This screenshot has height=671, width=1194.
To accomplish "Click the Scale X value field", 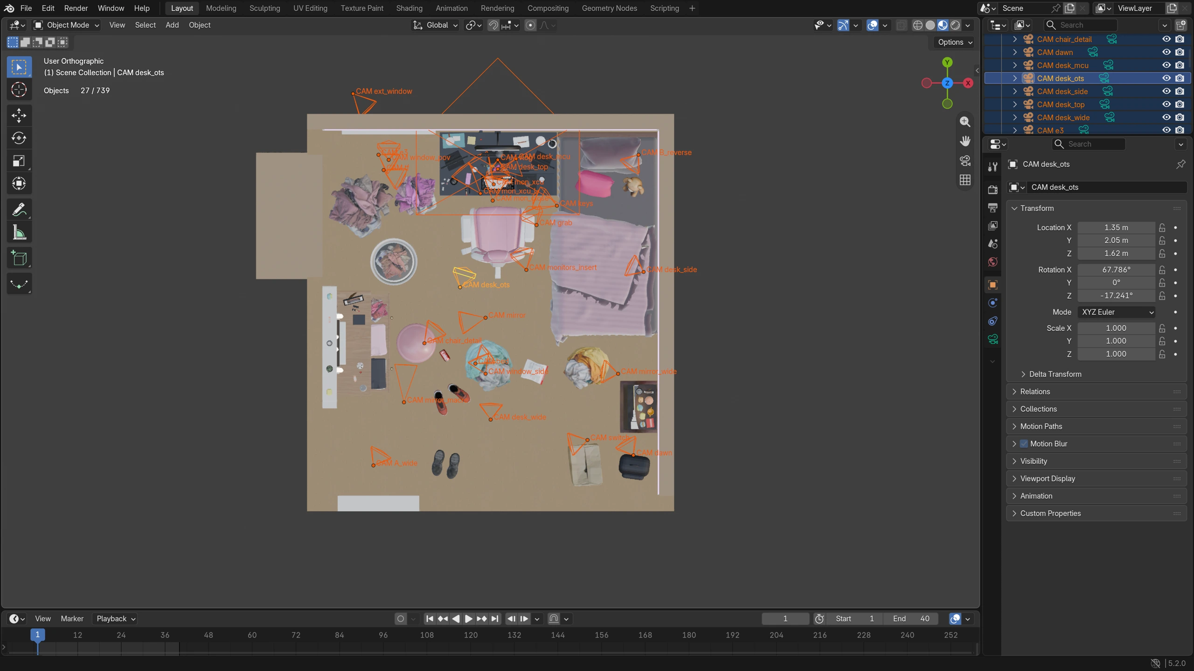I will pos(1116,329).
